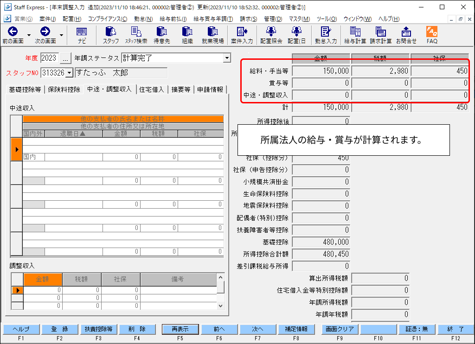The height and width of the screenshot is (344, 475).
Task: Click the 削除 F4 button
Action: tap(137, 329)
